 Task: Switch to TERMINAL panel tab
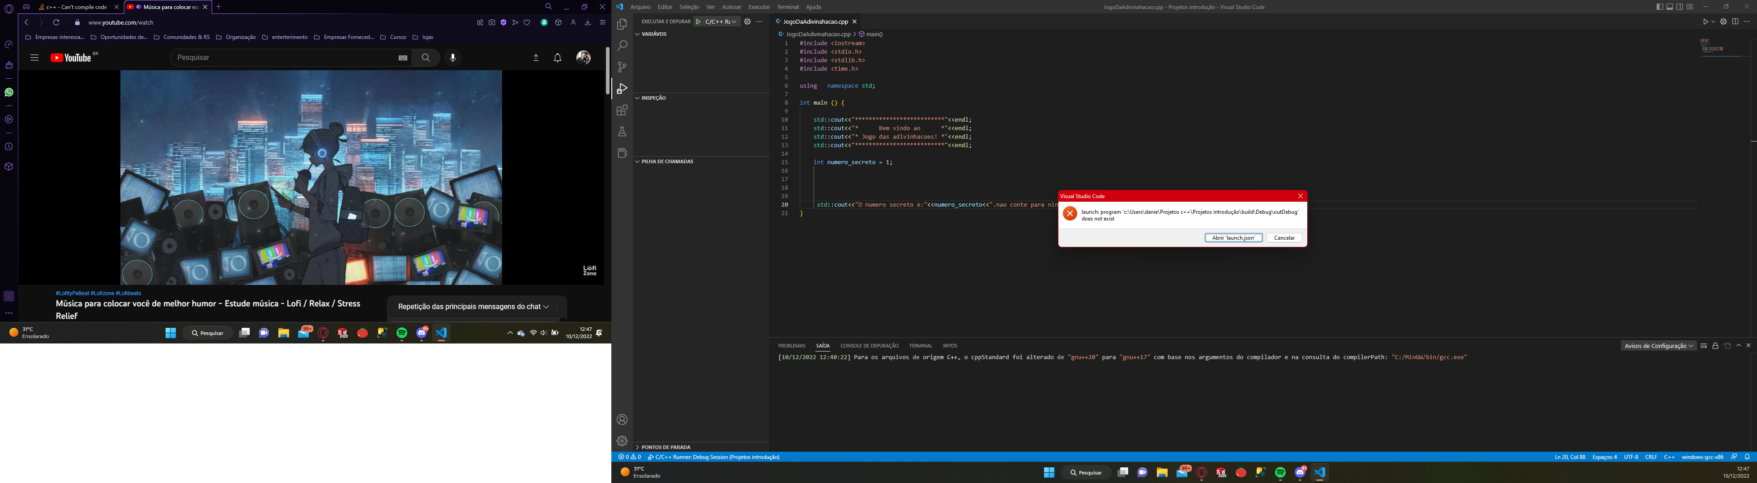(x=921, y=346)
